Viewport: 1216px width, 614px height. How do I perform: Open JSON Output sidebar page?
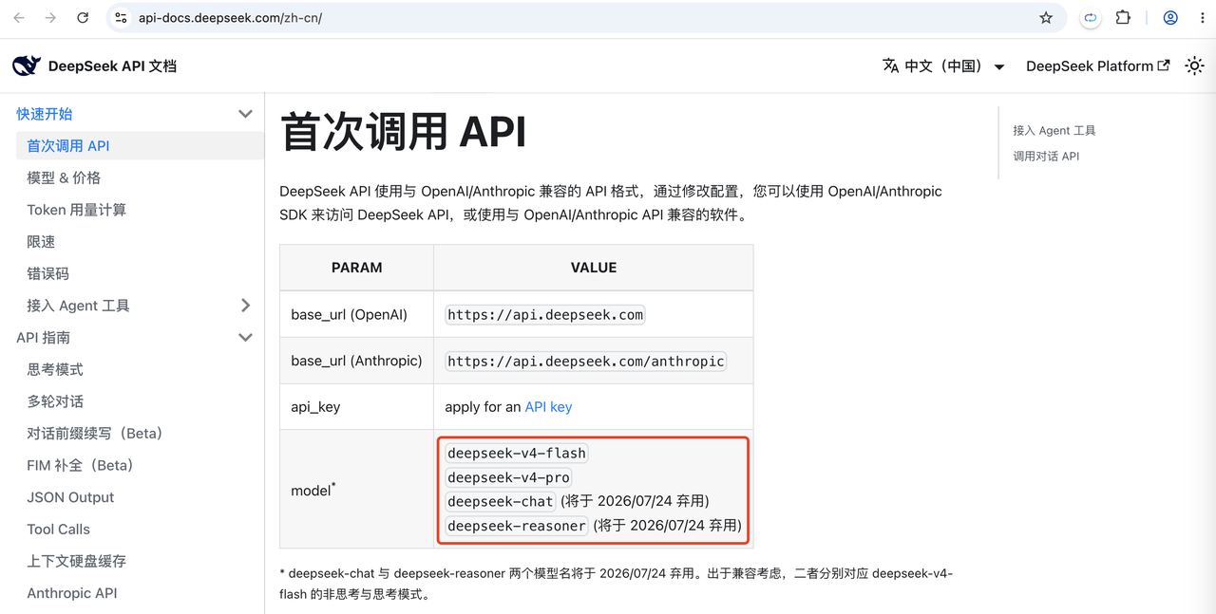click(70, 497)
